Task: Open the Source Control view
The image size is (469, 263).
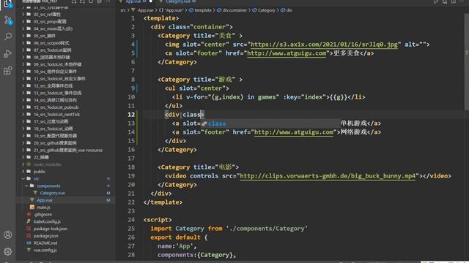Action: 8,20
